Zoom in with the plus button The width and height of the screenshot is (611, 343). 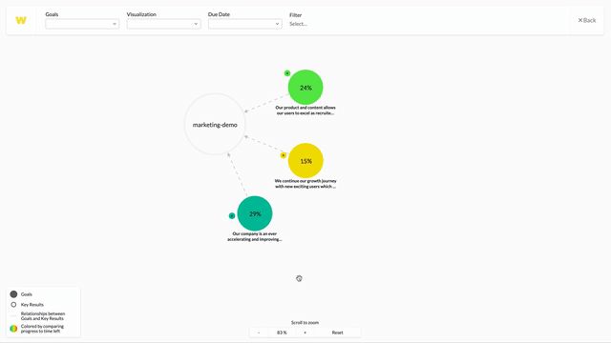[x=305, y=333]
